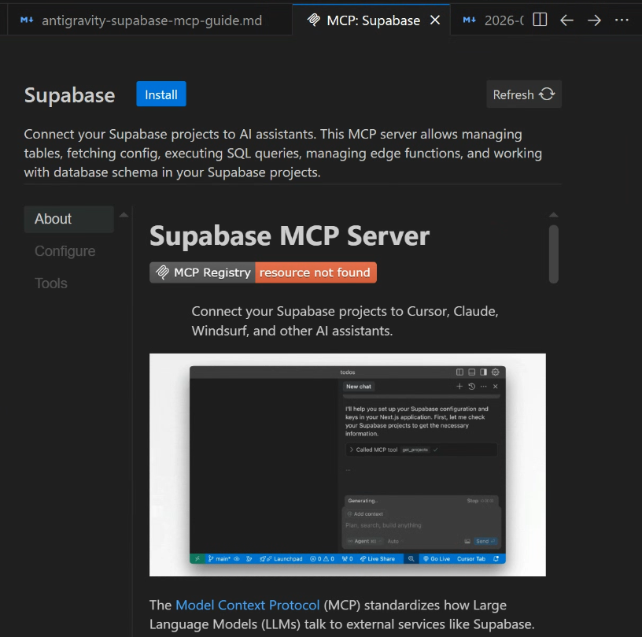Click history icon in demo screenshot chat
642x637 pixels.
click(x=472, y=387)
